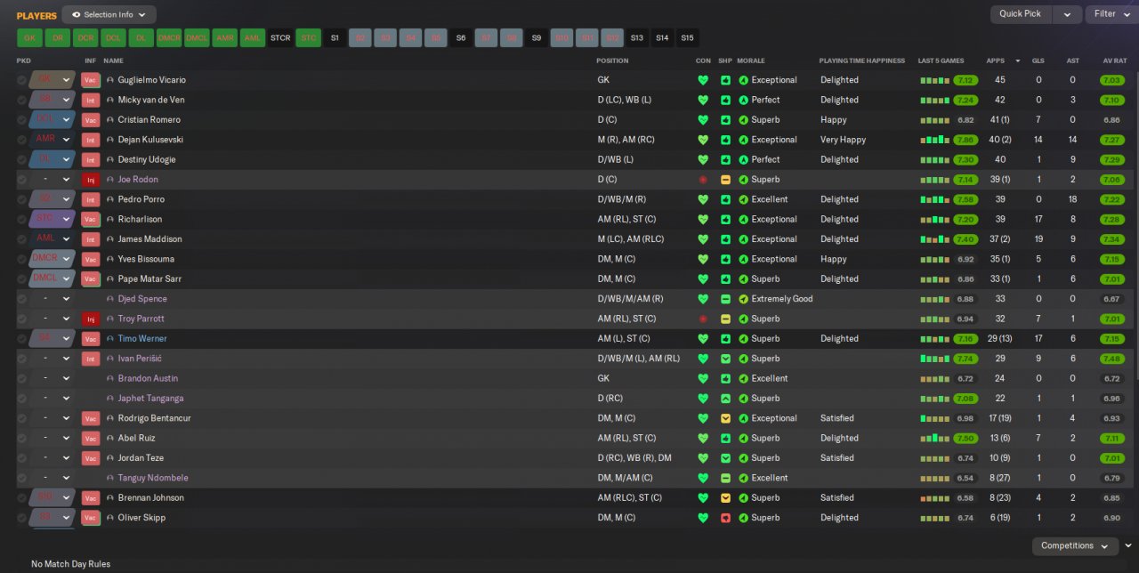Open the Competitions dropdown
Image resolution: width=1139 pixels, height=573 pixels.
click(1075, 546)
